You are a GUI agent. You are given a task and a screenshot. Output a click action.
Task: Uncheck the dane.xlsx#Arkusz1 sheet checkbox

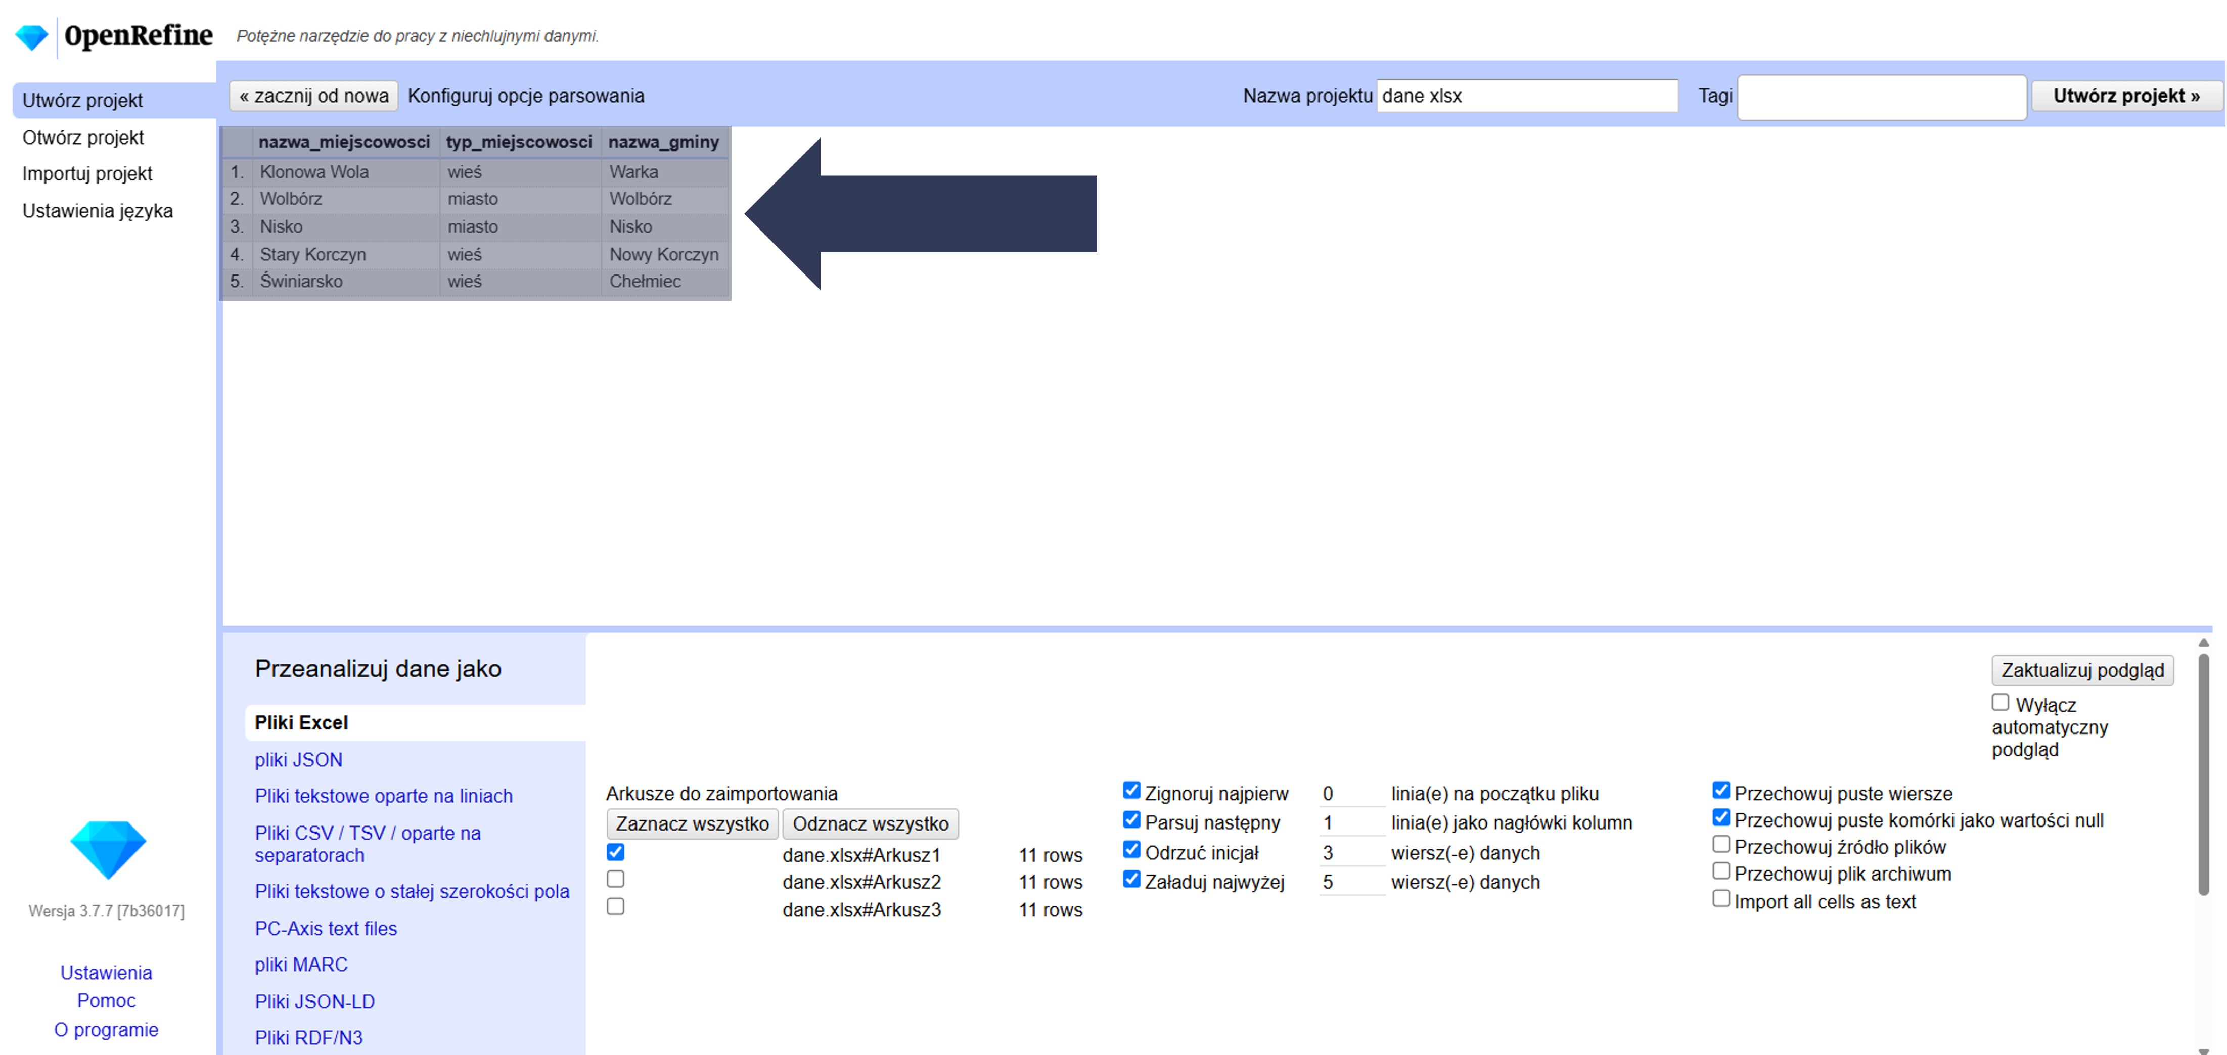point(616,852)
